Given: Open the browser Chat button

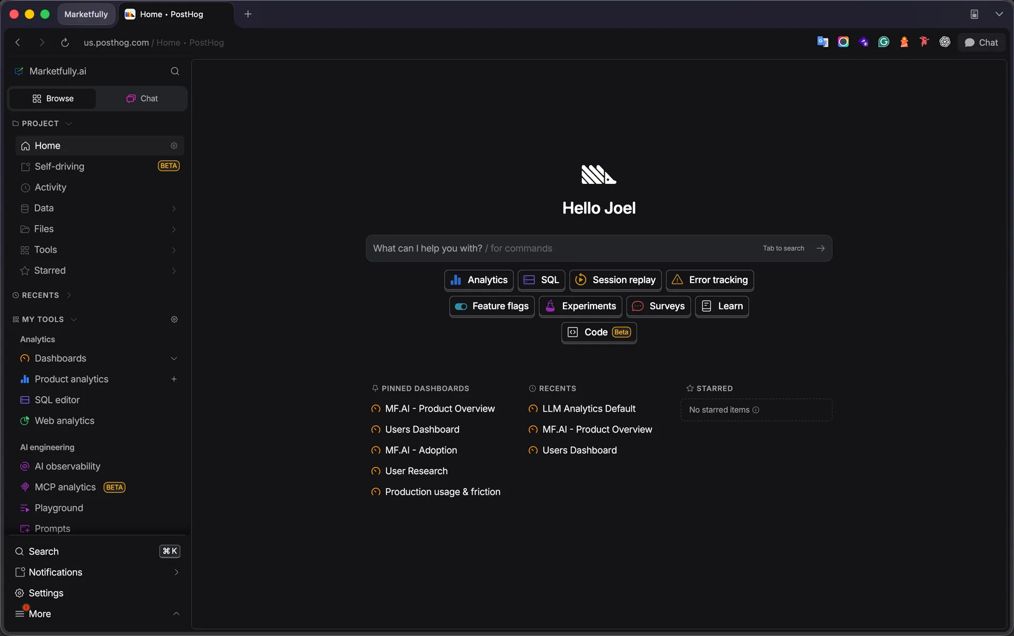Looking at the screenshot, I should click(981, 42).
